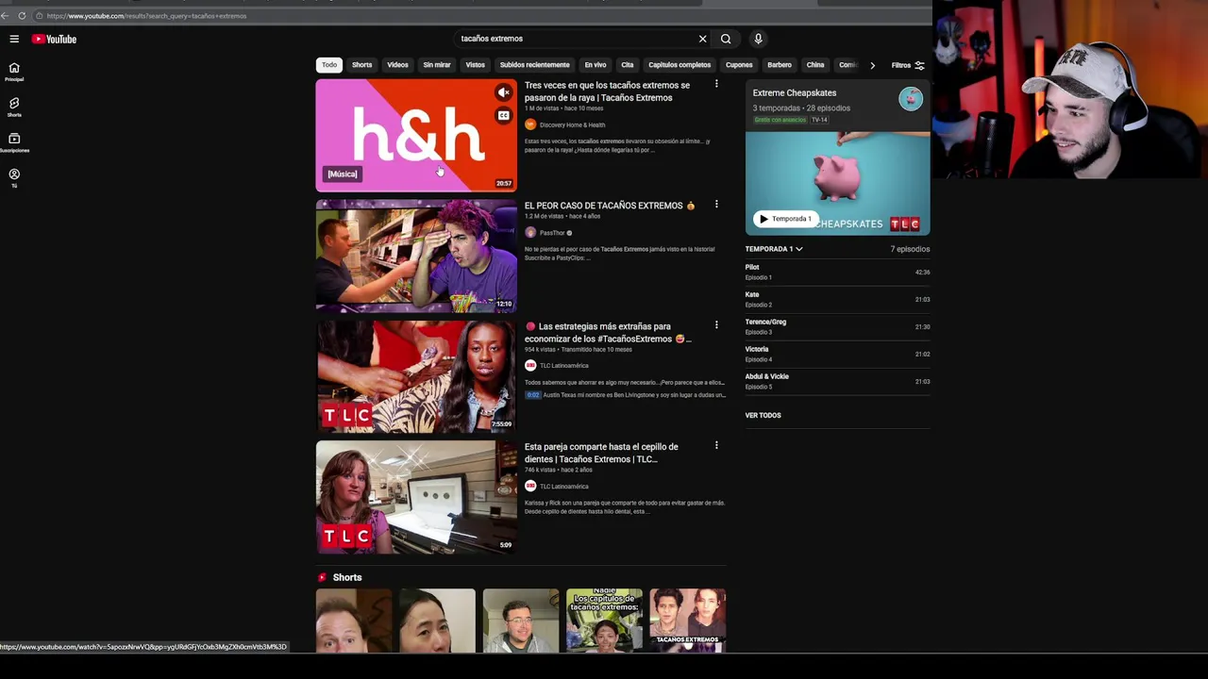Open the Tres veces tacaños extremos title

coord(607,91)
